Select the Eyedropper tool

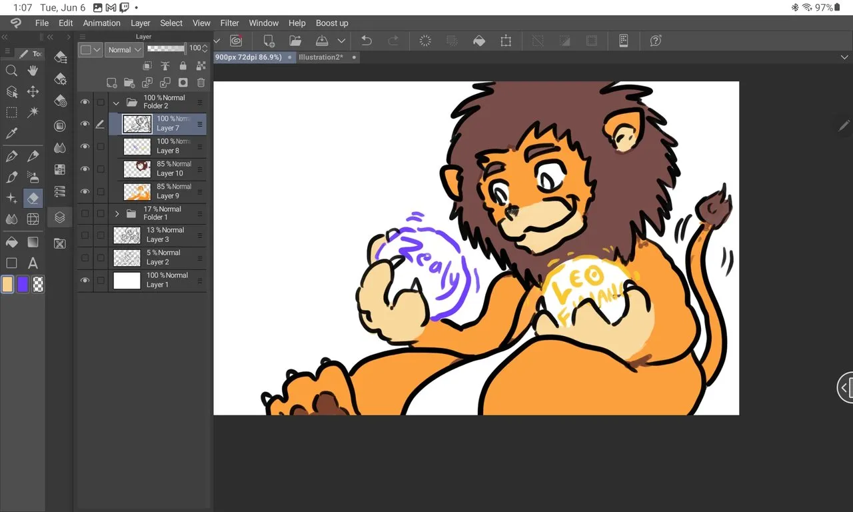tap(11, 133)
